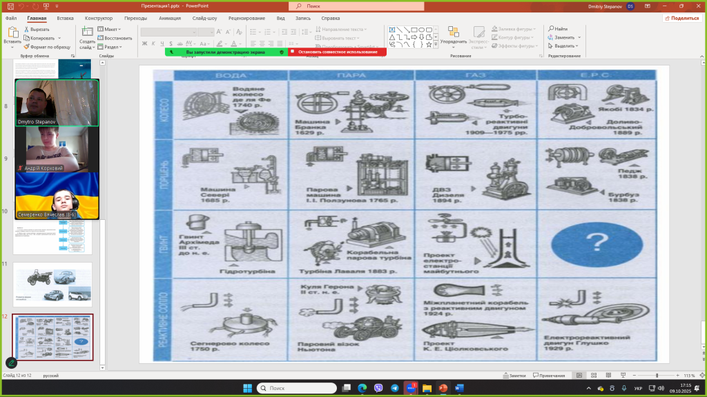The image size is (707, 397).
Task: Open the Insert (Вставка) ribbon tab
Action: 66,19
